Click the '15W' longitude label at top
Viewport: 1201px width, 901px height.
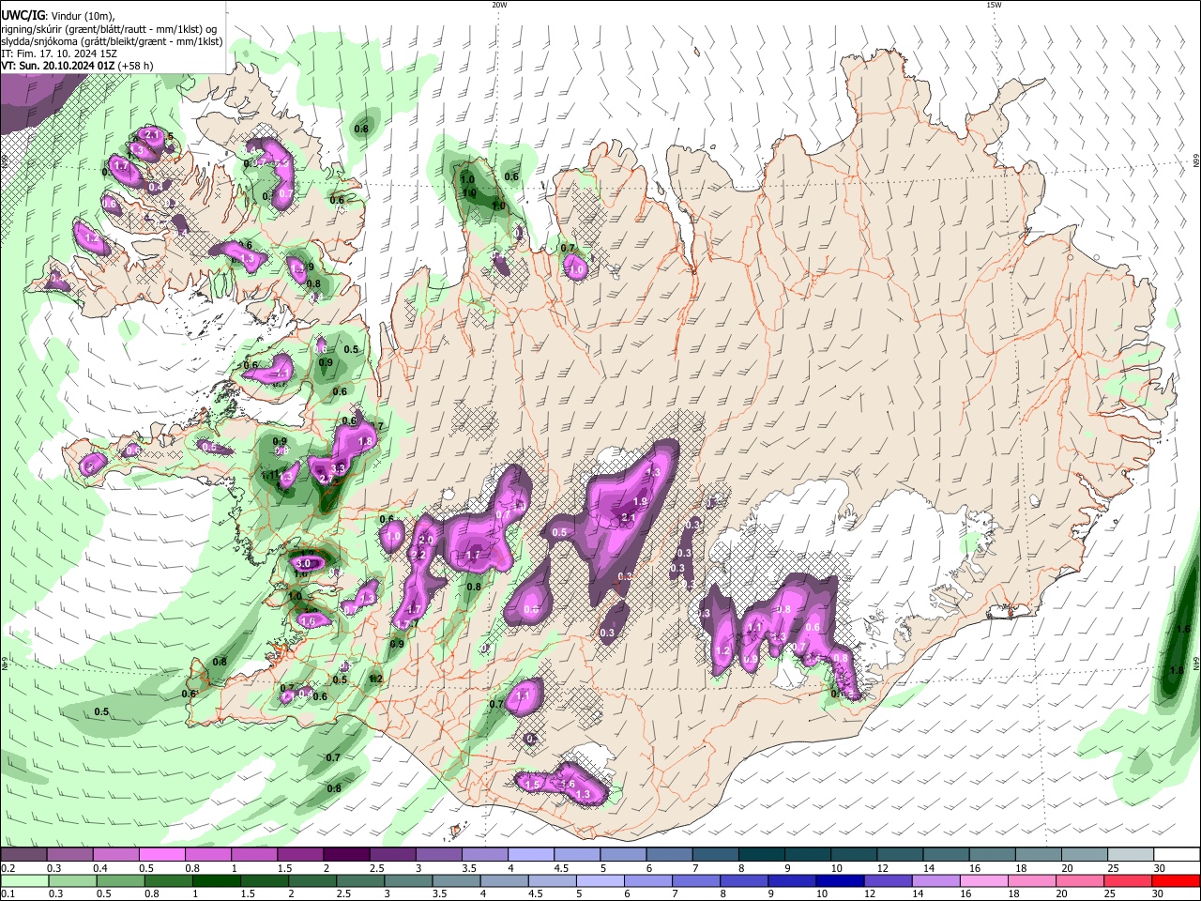coord(994,5)
